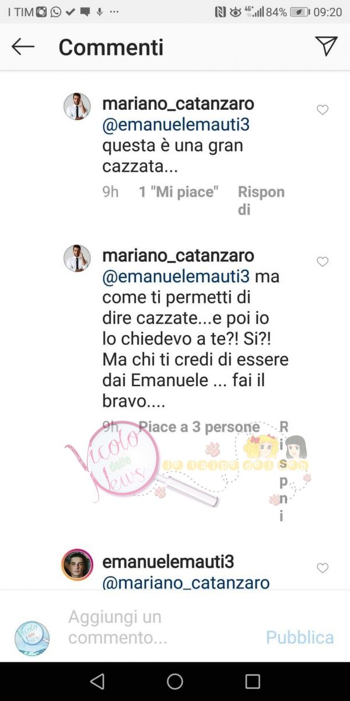Go back using the arrow icon
Screen dimensions: 350x701
tap(23, 47)
